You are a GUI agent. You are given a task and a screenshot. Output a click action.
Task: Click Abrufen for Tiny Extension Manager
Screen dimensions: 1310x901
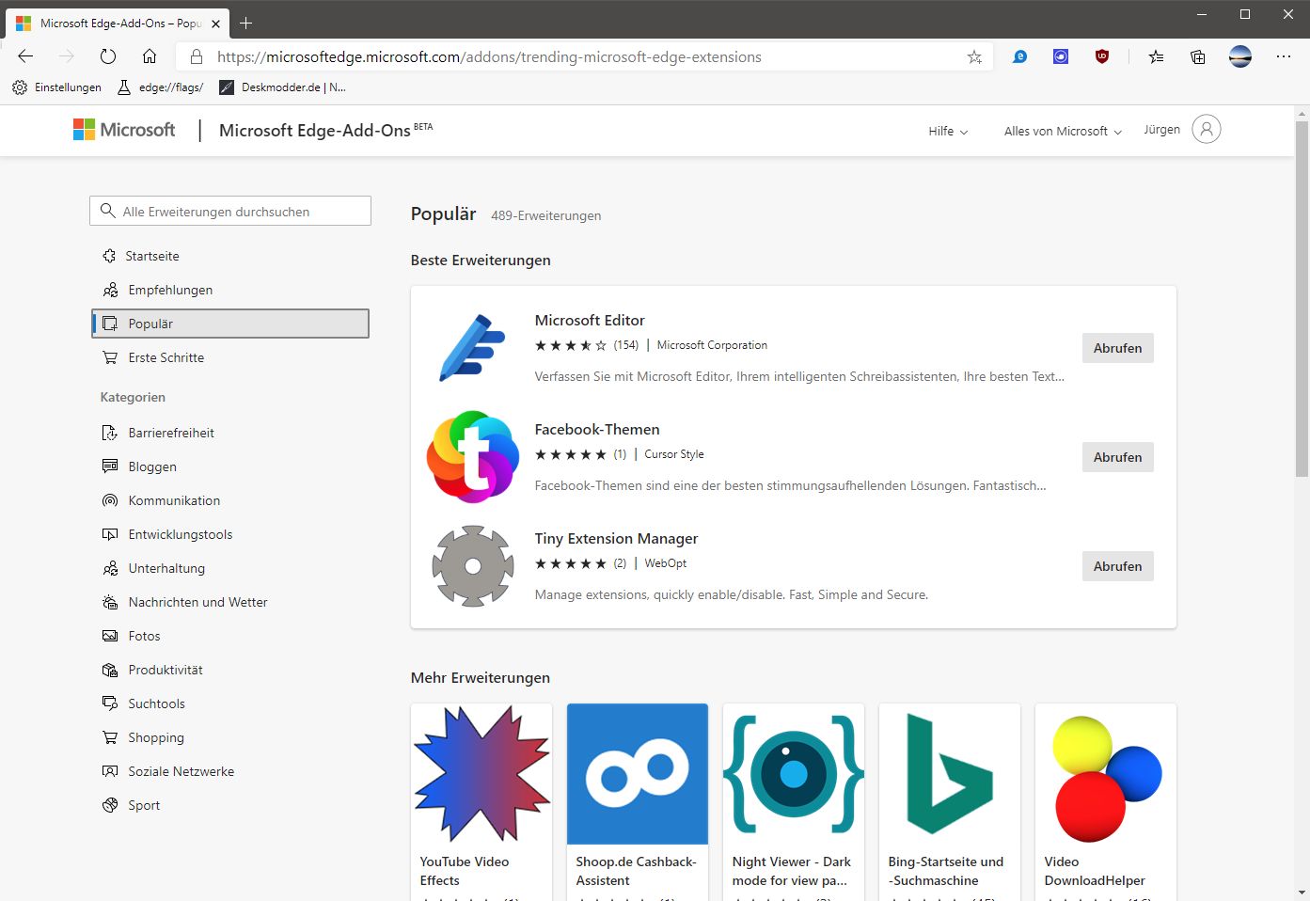[1117, 566]
